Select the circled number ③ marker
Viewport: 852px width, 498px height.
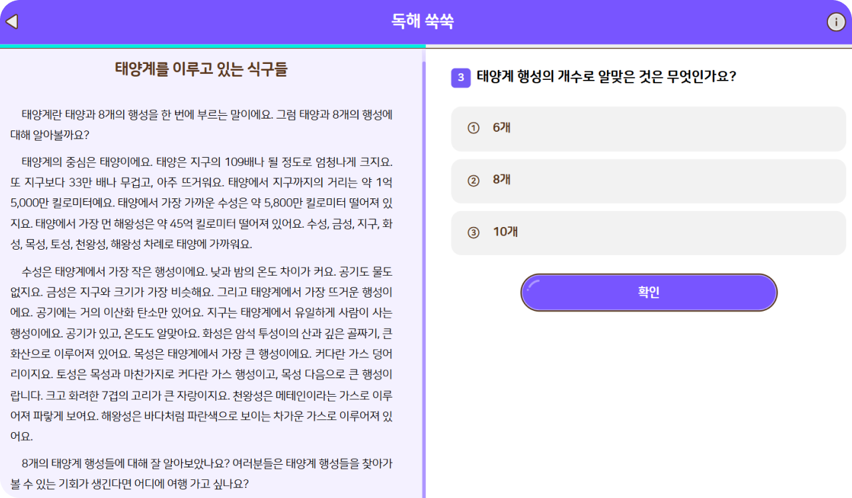coord(473,232)
